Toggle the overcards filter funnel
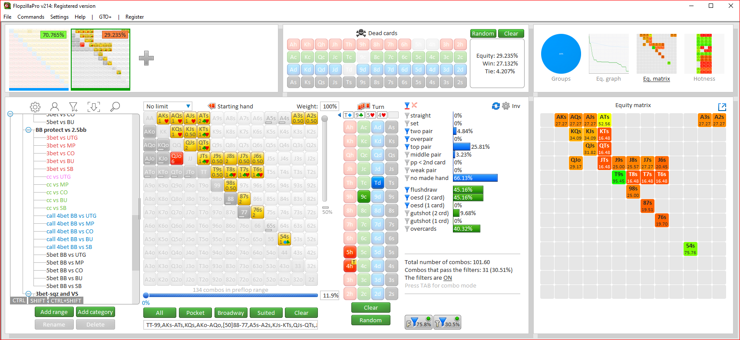The height and width of the screenshot is (340, 740). [x=407, y=229]
